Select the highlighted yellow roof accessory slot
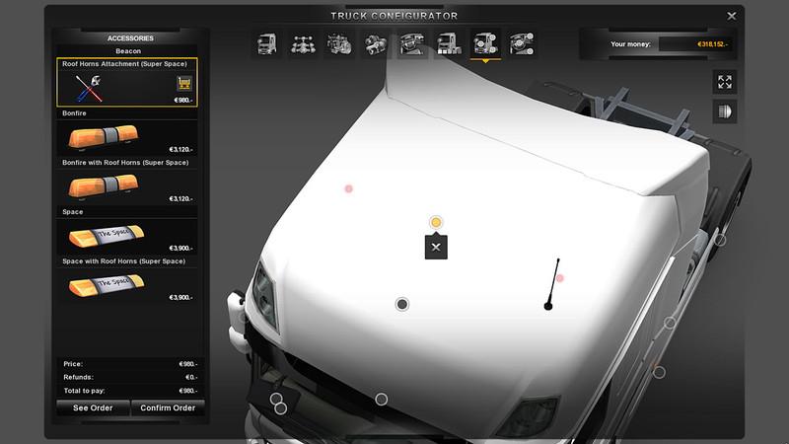Viewport: 789px width, 444px height. click(x=436, y=223)
